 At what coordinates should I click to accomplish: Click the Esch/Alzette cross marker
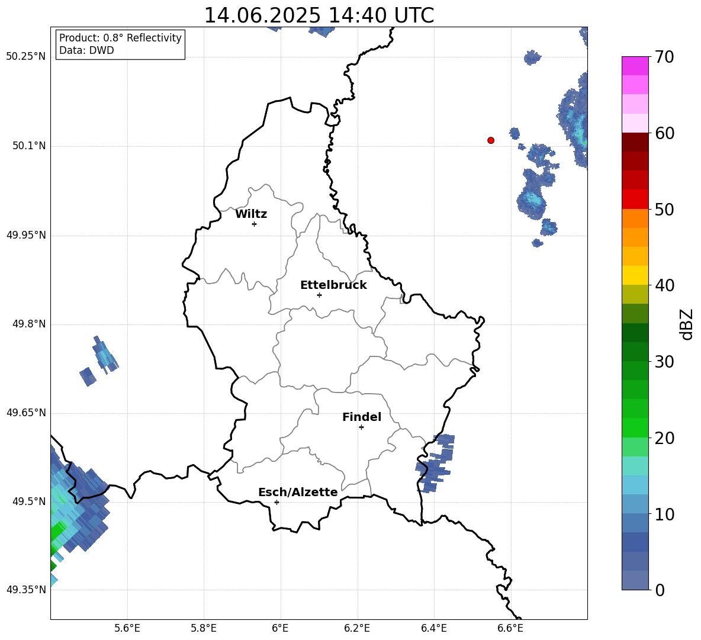(x=276, y=502)
